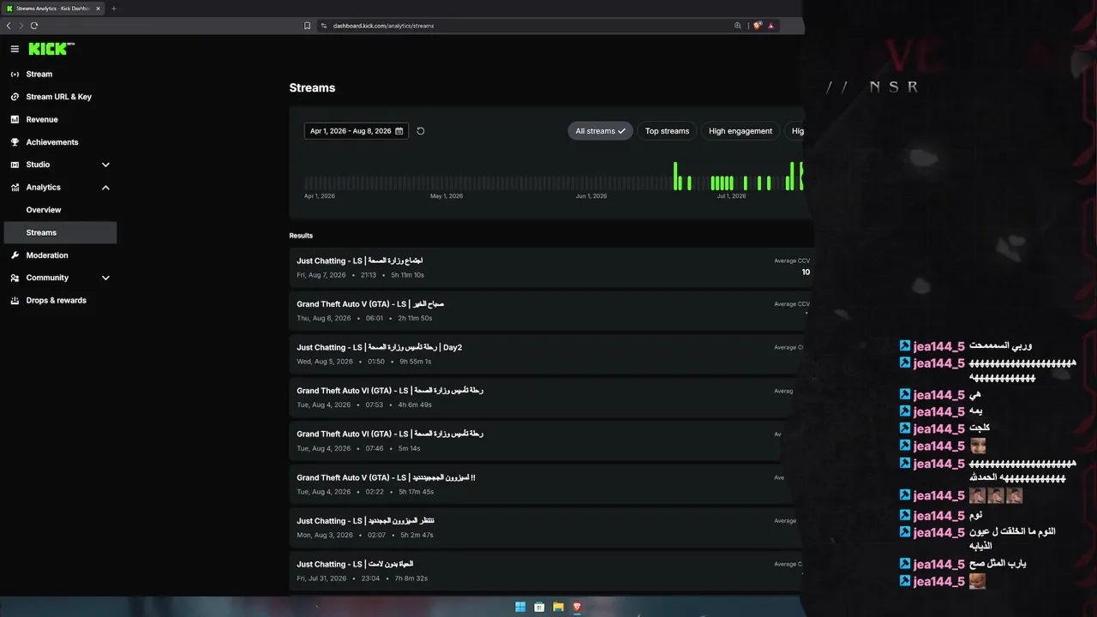Go to the Achievements page

pos(60,142)
